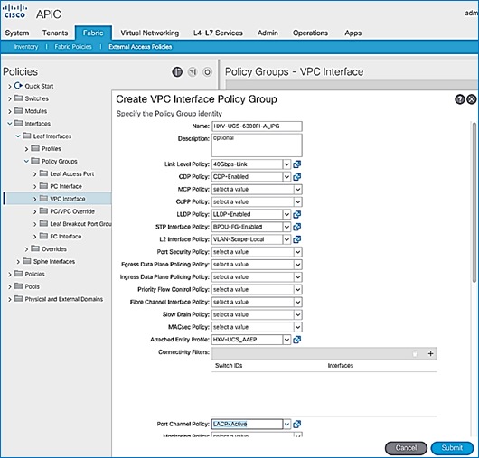This screenshot has width=479, height=458.
Task: Open the Virtual Networking tab
Action: [150, 33]
